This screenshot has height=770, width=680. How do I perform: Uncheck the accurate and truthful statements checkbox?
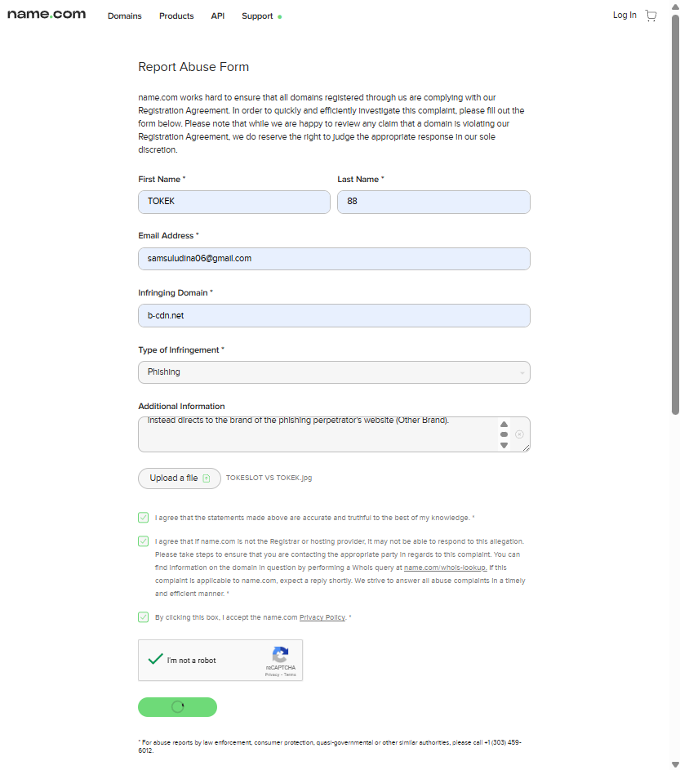point(144,518)
